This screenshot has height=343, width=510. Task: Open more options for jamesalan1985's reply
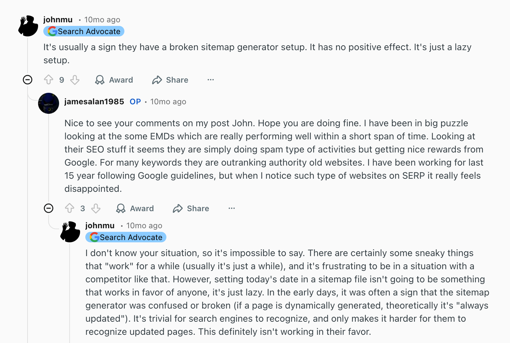point(232,208)
